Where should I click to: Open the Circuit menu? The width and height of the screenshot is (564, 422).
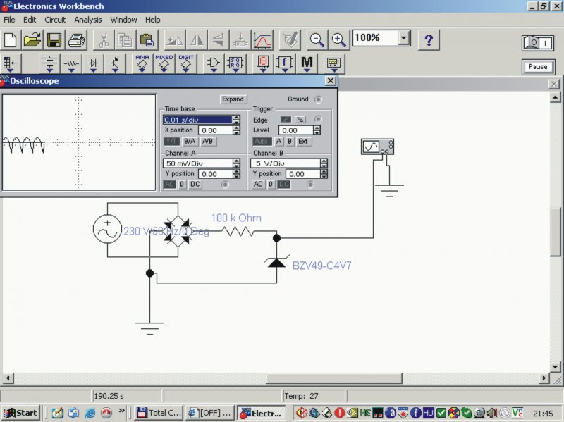(55, 20)
